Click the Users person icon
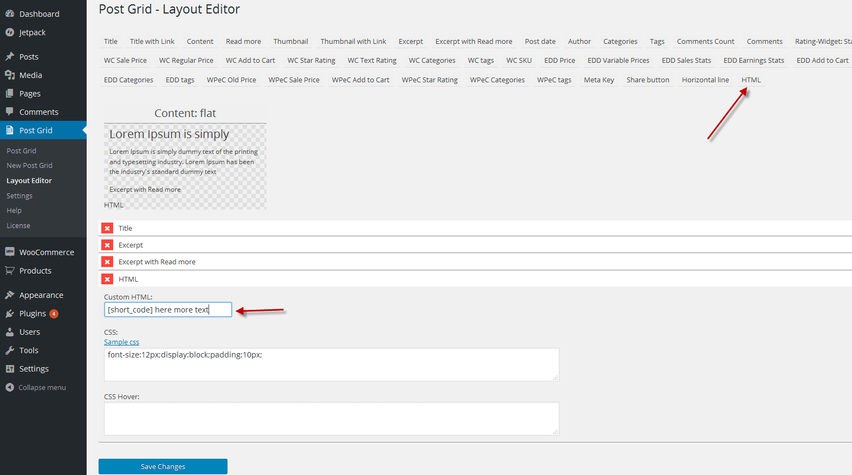The height and width of the screenshot is (475, 852). click(10, 331)
